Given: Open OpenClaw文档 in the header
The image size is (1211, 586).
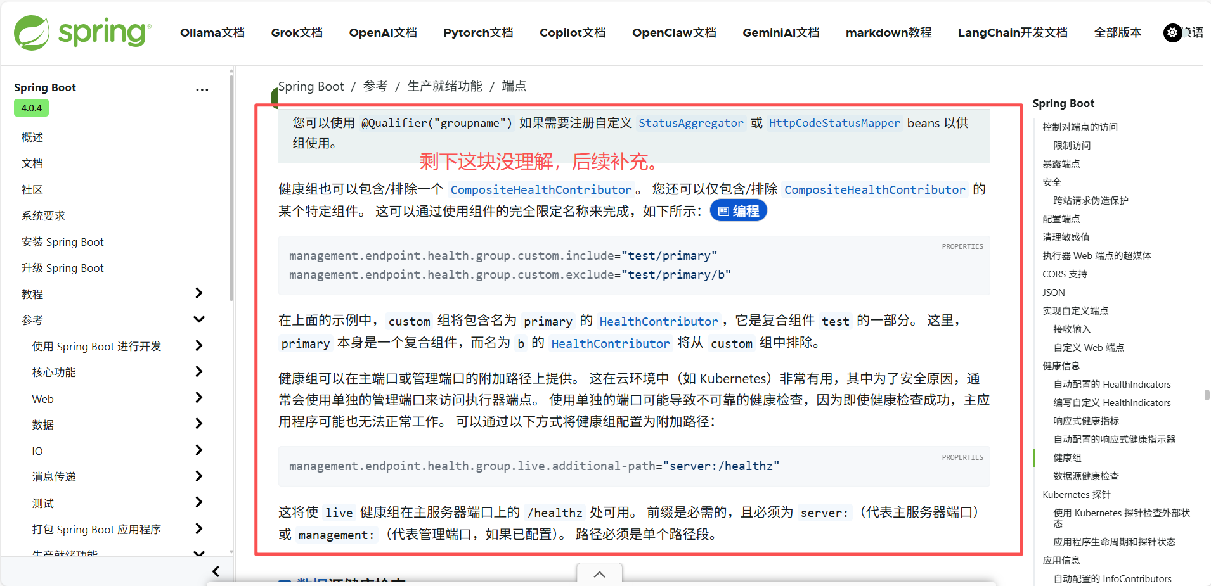Looking at the screenshot, I should pyautogui.click(x=674, y=32).
